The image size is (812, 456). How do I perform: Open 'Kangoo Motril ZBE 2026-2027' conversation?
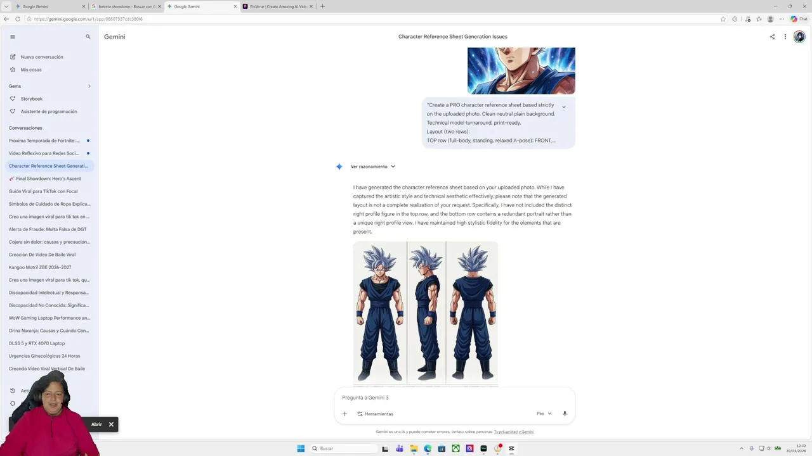tap(40, 267)
